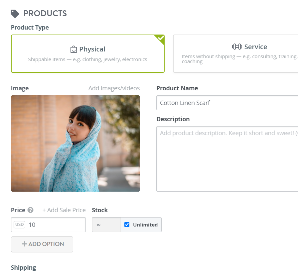
Task: Uncheck the Unlimited stock checkbox
Action: 127,225
